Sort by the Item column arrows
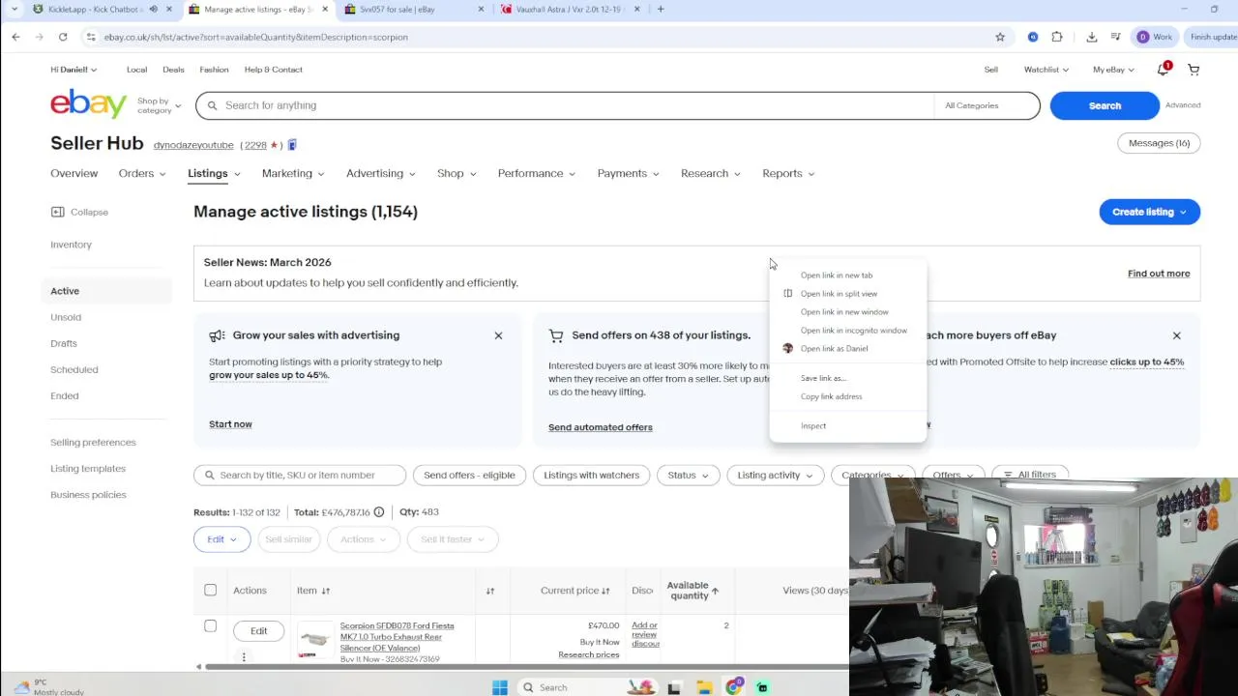The height and width of the screenshot is (696, 1238). pos(326,591)
